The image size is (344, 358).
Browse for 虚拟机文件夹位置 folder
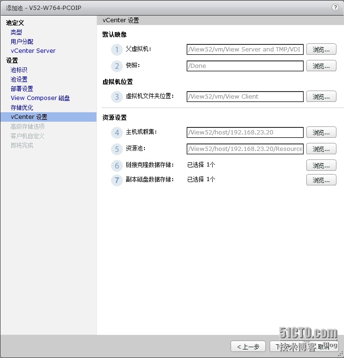tap(321, 96)
